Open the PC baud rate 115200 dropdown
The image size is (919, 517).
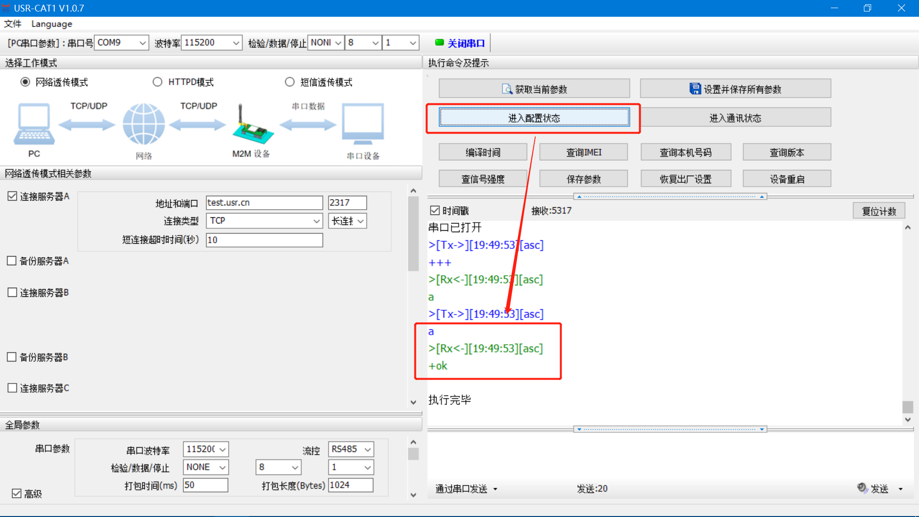point(212,43)
